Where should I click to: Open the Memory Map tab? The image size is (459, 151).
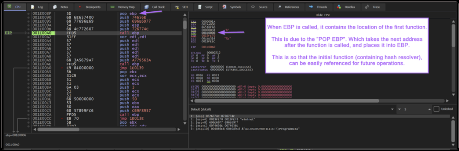[x=123, y=7]
